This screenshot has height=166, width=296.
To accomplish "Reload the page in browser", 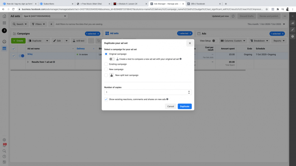I will pos(13,9).
